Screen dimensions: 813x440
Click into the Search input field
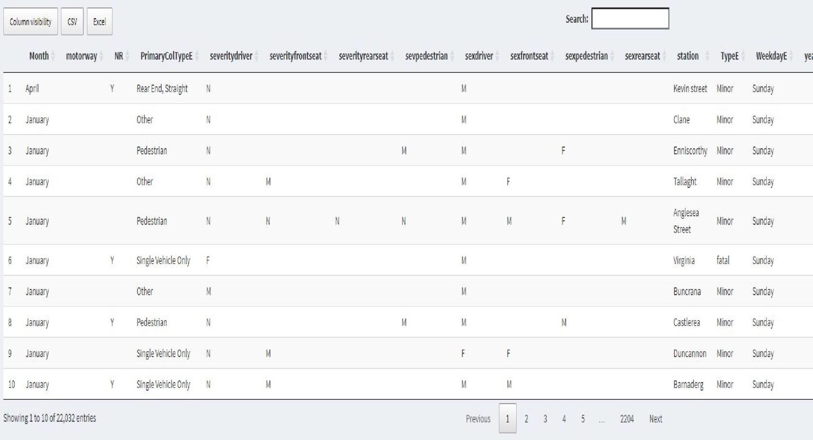coord(630,19)
